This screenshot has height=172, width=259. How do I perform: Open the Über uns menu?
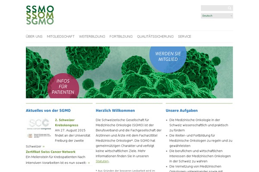[34, 37]
